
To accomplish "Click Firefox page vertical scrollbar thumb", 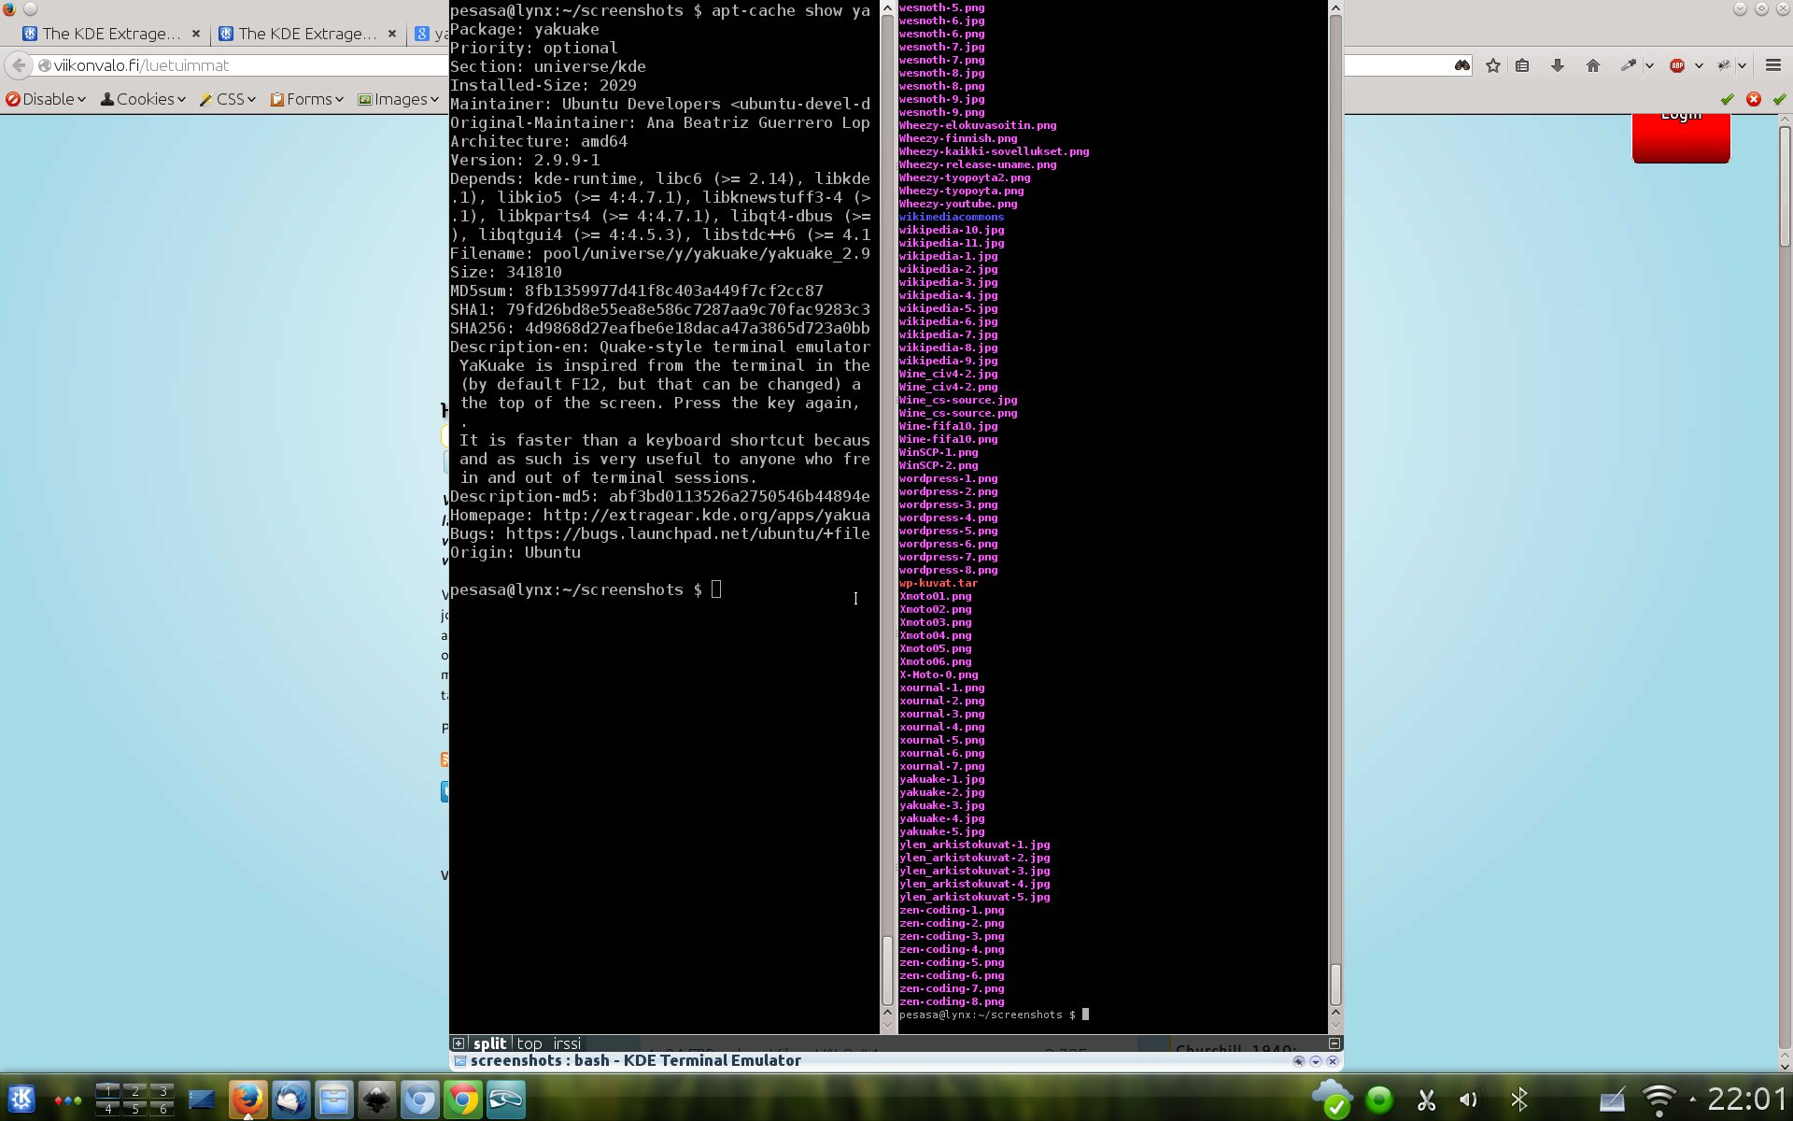I will (1785, 187).
